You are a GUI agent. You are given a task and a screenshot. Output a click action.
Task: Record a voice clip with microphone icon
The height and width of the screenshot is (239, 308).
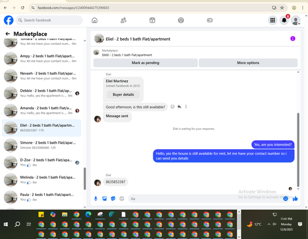pyautogui.click(x=95, y=198)
